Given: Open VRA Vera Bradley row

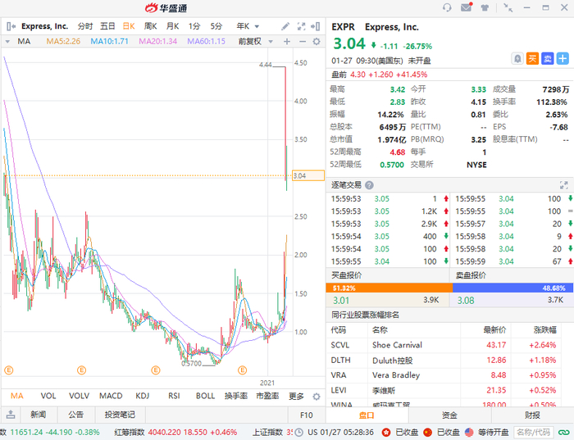Looking at the screenshot, I should [x=444, y=375].
